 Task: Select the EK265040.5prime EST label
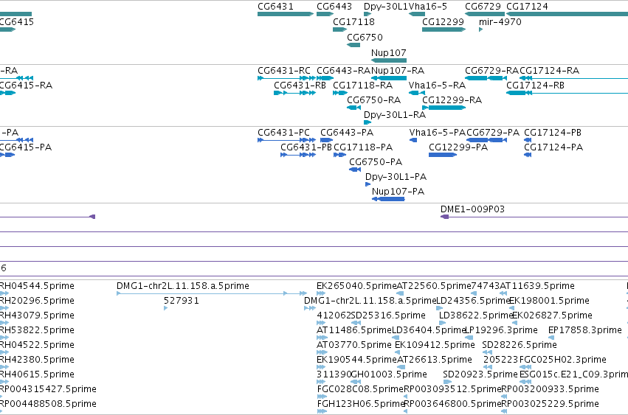coord(356,286)
